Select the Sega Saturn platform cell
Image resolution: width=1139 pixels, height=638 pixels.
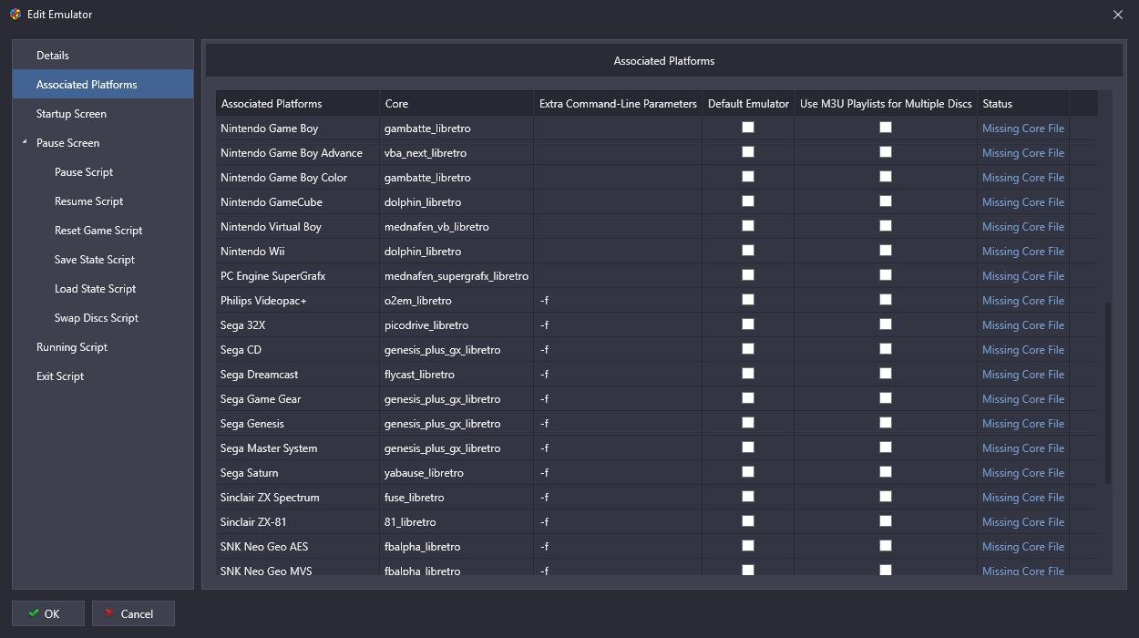[x=297, y=473]
